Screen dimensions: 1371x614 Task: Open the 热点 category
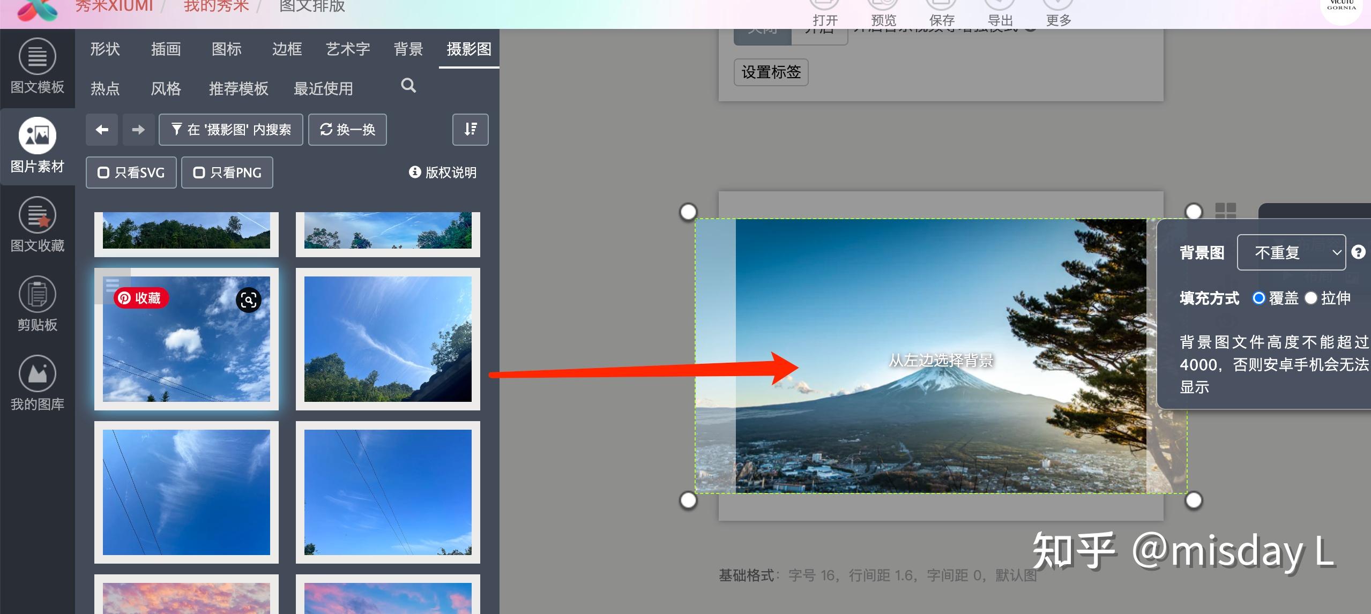click(105, 88)
